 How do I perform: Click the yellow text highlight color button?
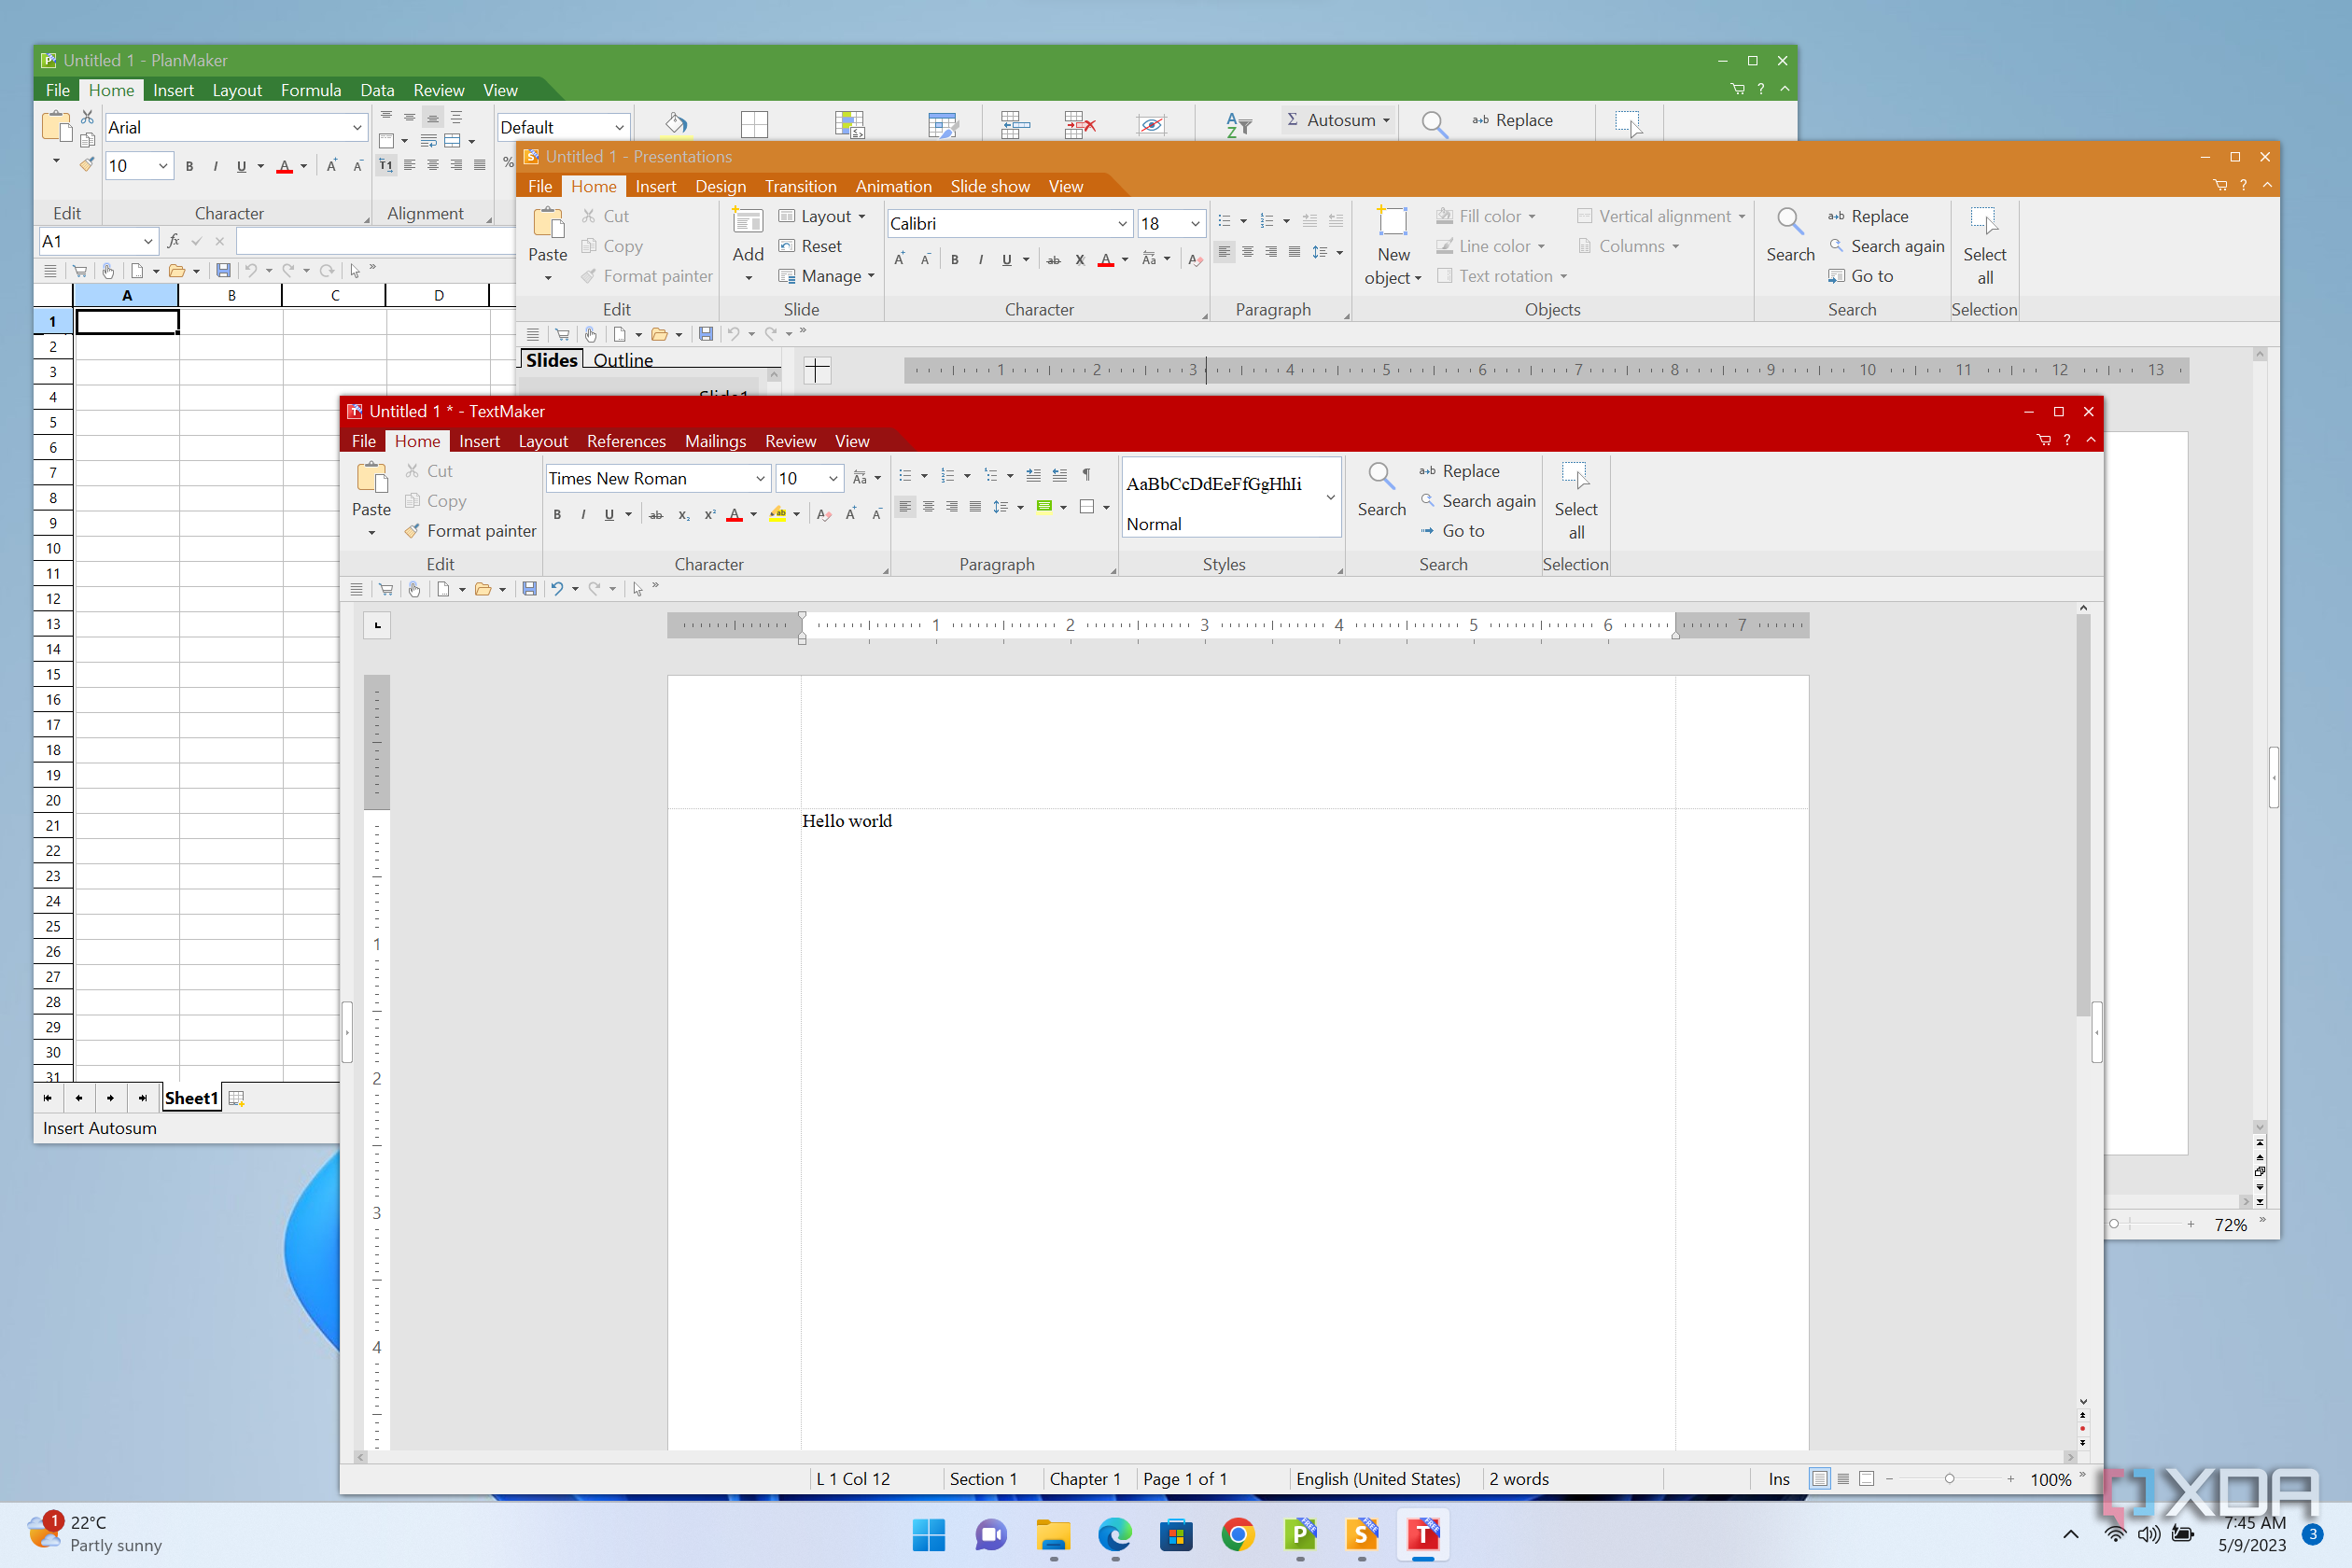pyautogui.click(x=777, y=515)
